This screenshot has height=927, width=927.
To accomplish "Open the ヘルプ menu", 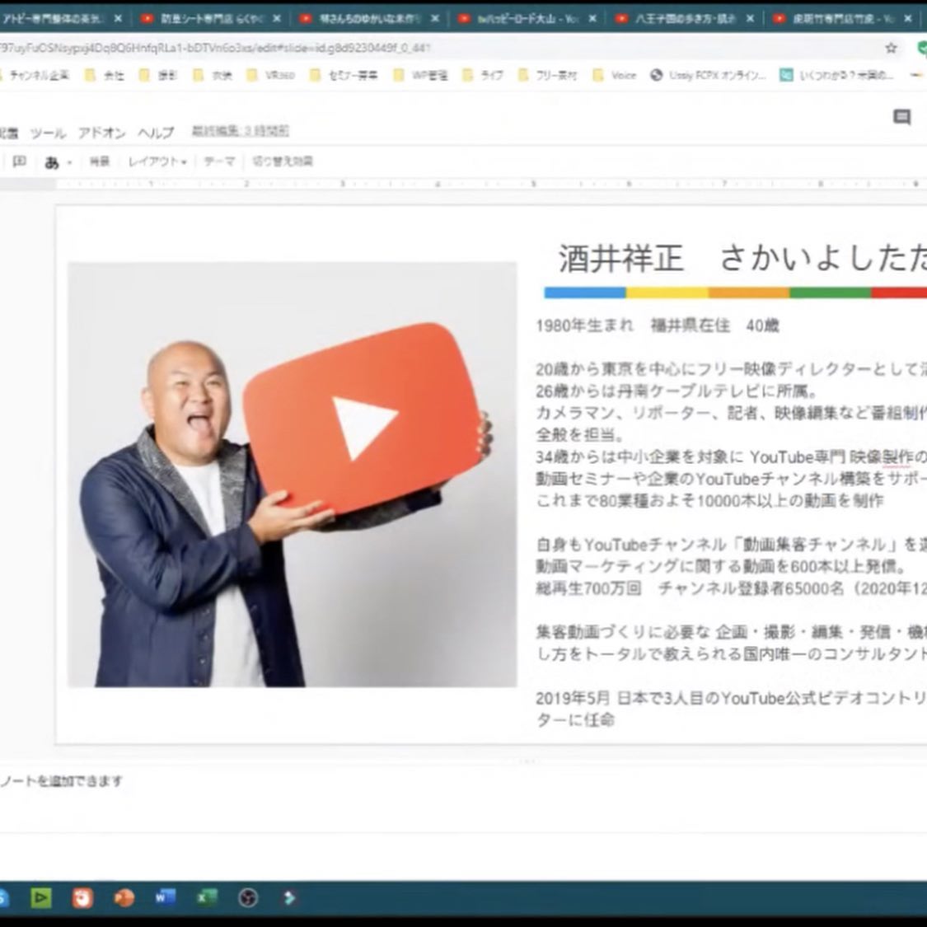I will (156, 133).
